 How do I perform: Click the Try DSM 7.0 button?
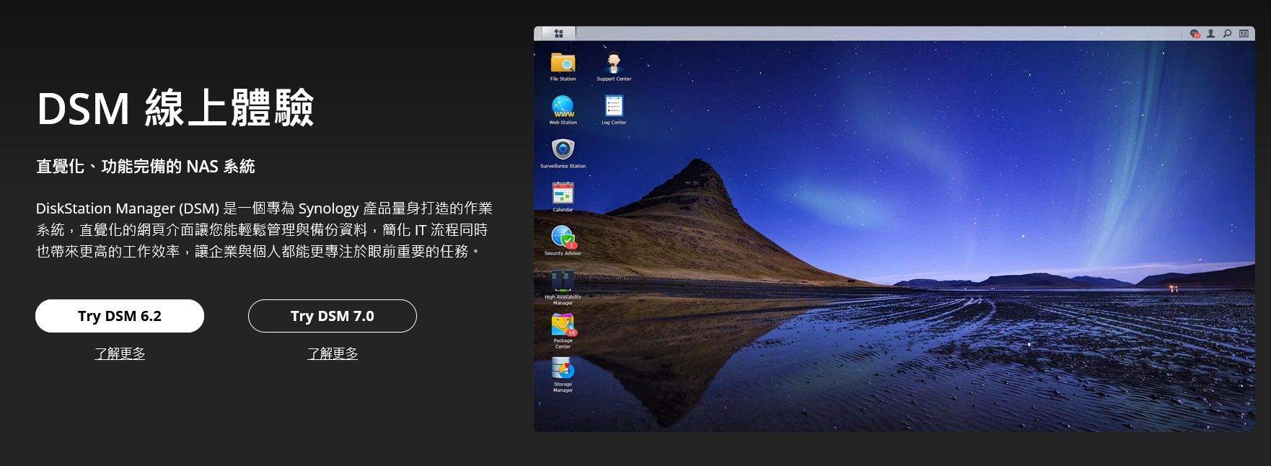point(333,316)
